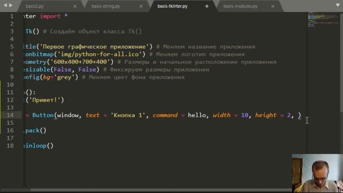This screenshot has width=343, height=193.
Task: Click the unsaved dot on basis-tkinter.py tab
Action: click(207, 6)
